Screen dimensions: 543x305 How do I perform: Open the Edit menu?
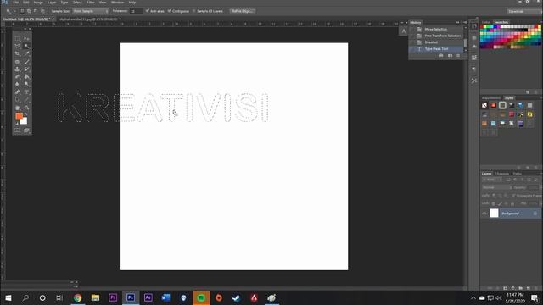(x=26, y=3)
